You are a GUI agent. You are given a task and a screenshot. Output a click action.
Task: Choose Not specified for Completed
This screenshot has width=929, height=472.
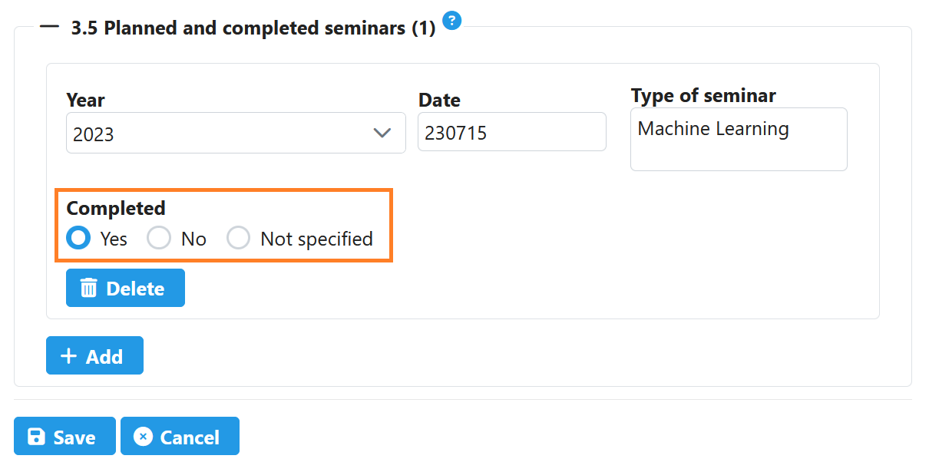239,238
